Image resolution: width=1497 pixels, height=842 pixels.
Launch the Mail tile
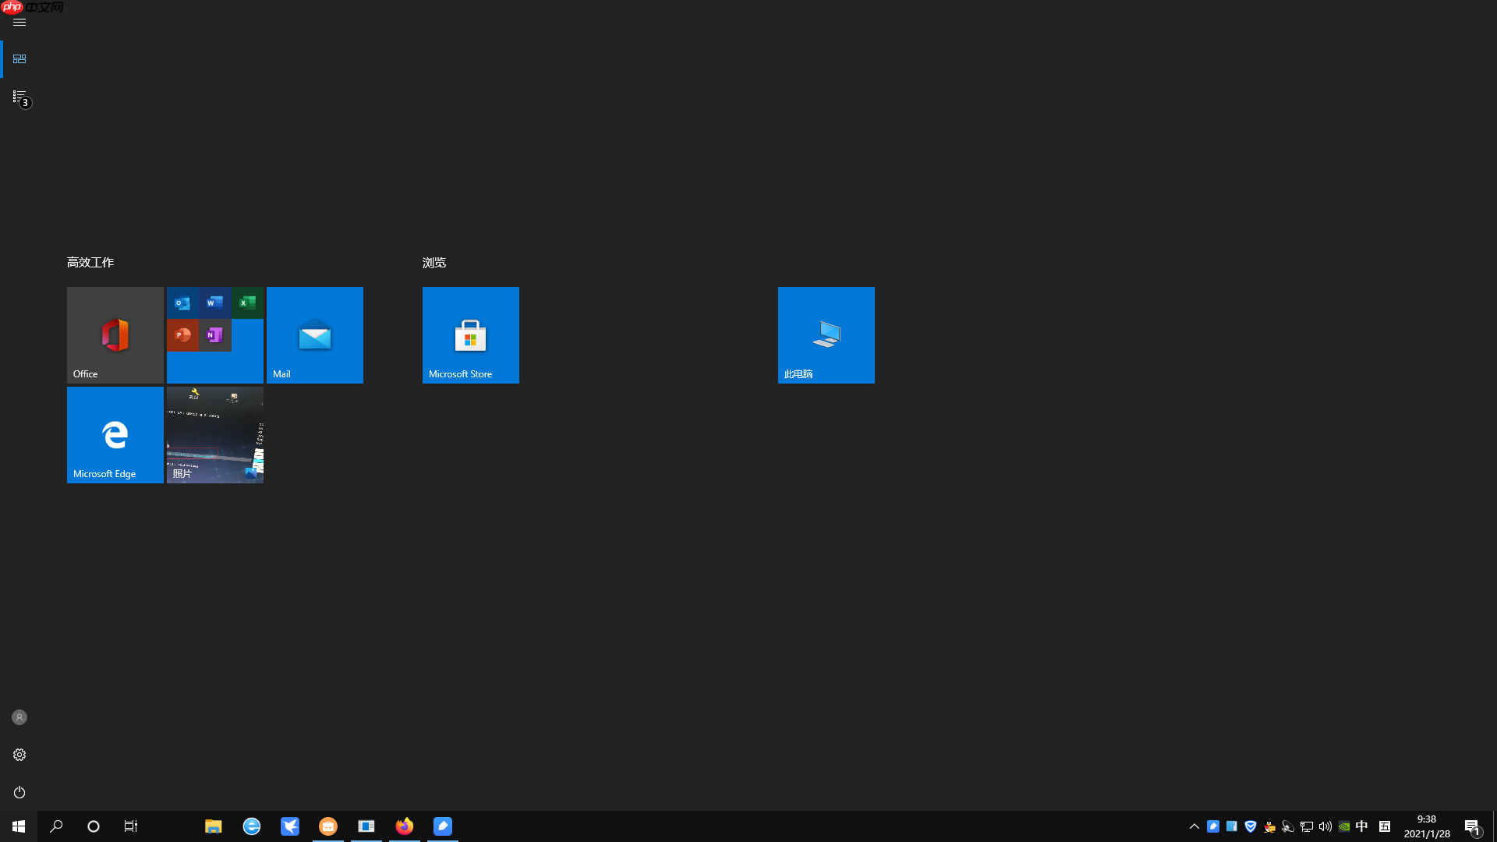(314, 334)
